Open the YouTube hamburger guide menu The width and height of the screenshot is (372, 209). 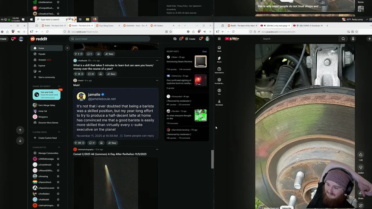(x=219, y=39)
